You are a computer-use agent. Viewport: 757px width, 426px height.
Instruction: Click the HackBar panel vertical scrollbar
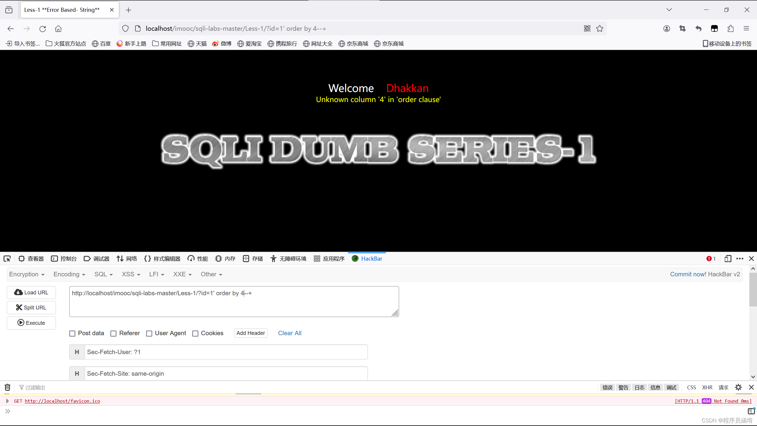coord(753,290)
